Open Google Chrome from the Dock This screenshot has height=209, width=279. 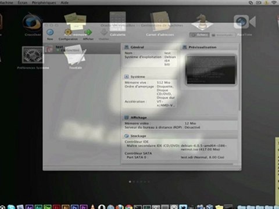[x=129, y=207]
